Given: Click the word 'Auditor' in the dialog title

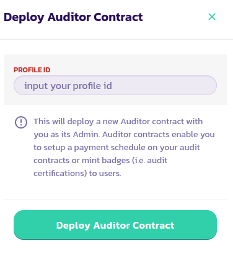Looking at the screenshot, I should coord(69,17).
